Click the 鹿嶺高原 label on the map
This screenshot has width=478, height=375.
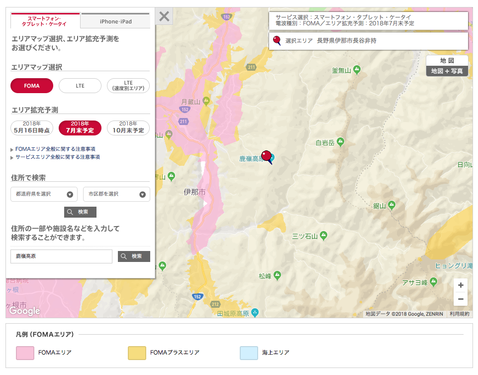click(x=251, y=159)
